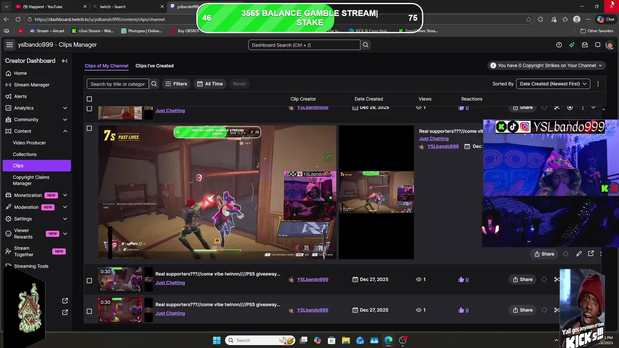The height and width of the screenshot is (348, 619).
Task: Go back in the browser
Action: pos(6,19)
